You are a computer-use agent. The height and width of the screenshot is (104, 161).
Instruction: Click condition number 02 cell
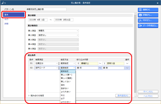[31, 68]
